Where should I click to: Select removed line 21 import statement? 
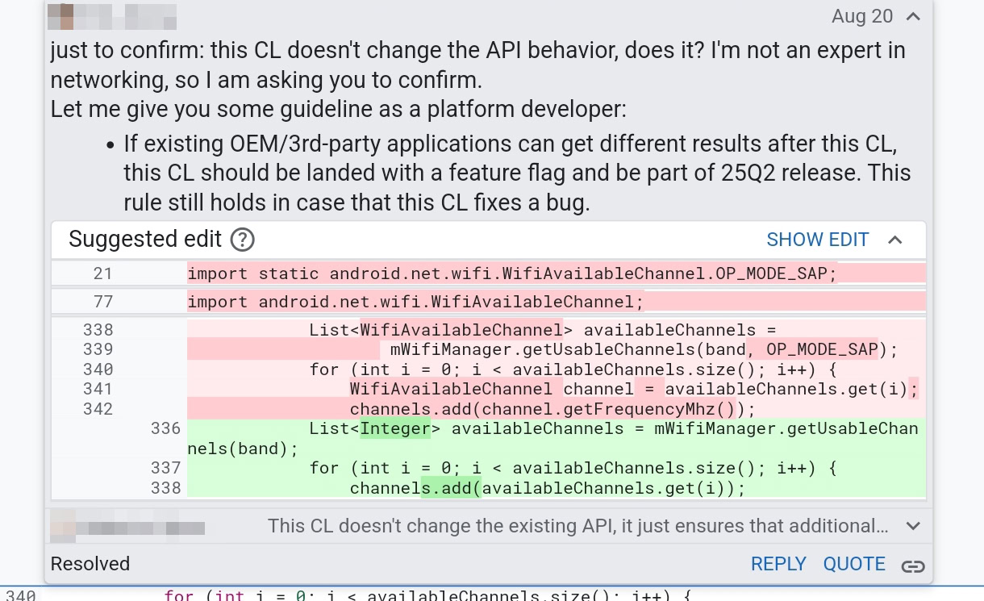point(512,273)
